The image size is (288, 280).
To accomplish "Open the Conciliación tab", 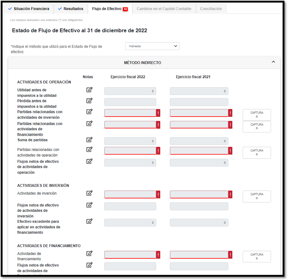I will pos(211,9).
